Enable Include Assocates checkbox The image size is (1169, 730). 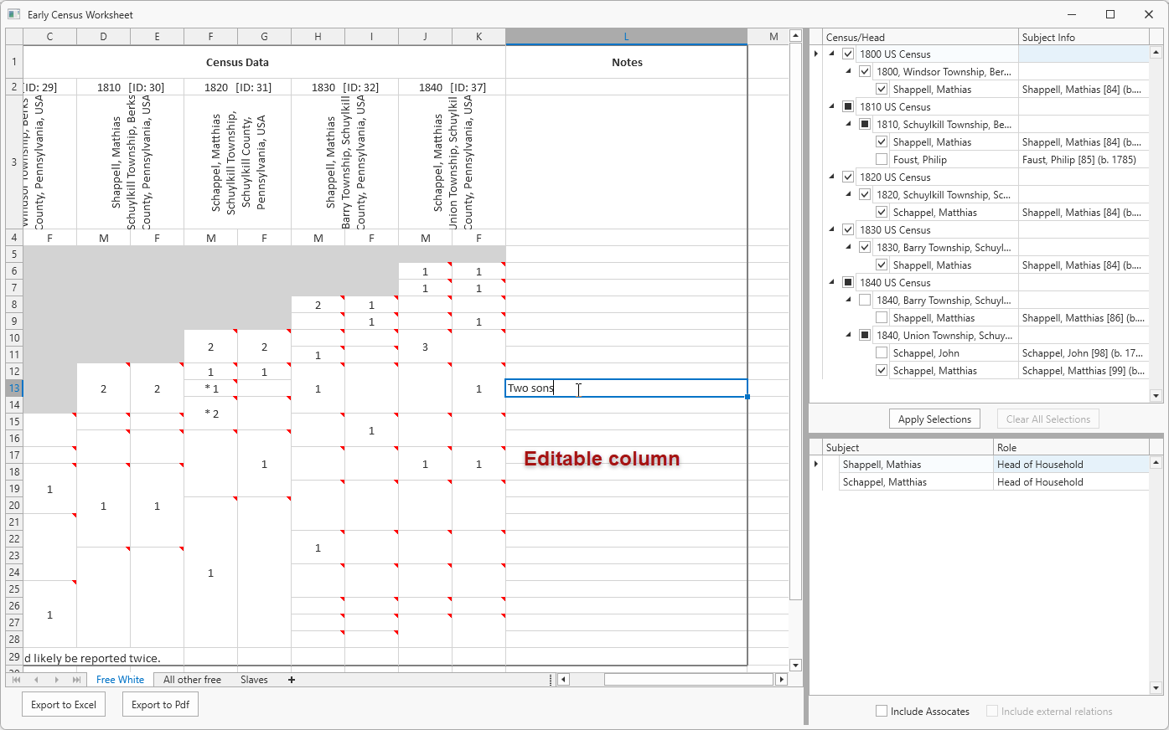pos(882,711)
